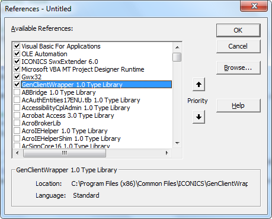Uncheck Visual Basic For Applications
Screen dimensions: 272x219
click(x=17, y=46)
